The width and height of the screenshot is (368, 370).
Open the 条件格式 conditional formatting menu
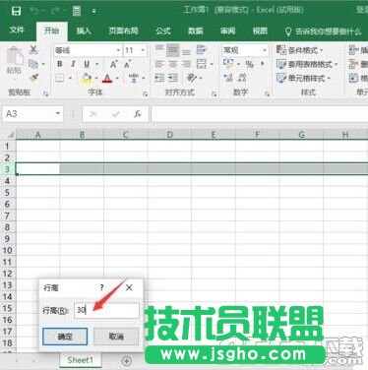(300, 50)
